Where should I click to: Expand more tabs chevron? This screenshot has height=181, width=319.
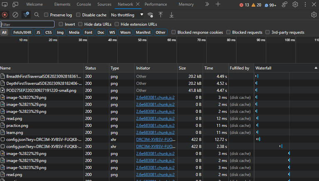207,4
